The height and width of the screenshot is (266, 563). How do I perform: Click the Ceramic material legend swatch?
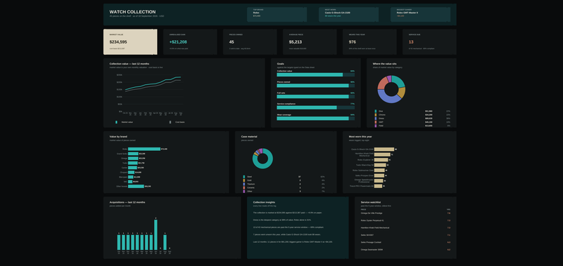click(x=244, y=187)
